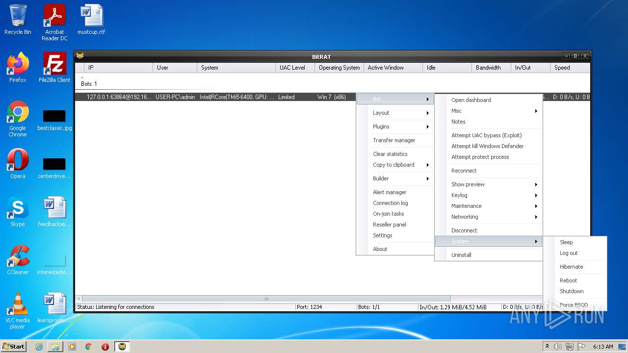This screenshot has width=628, height=353.
Task: Open the Recycle Bin desktop icon
Action: coord(18,20)
